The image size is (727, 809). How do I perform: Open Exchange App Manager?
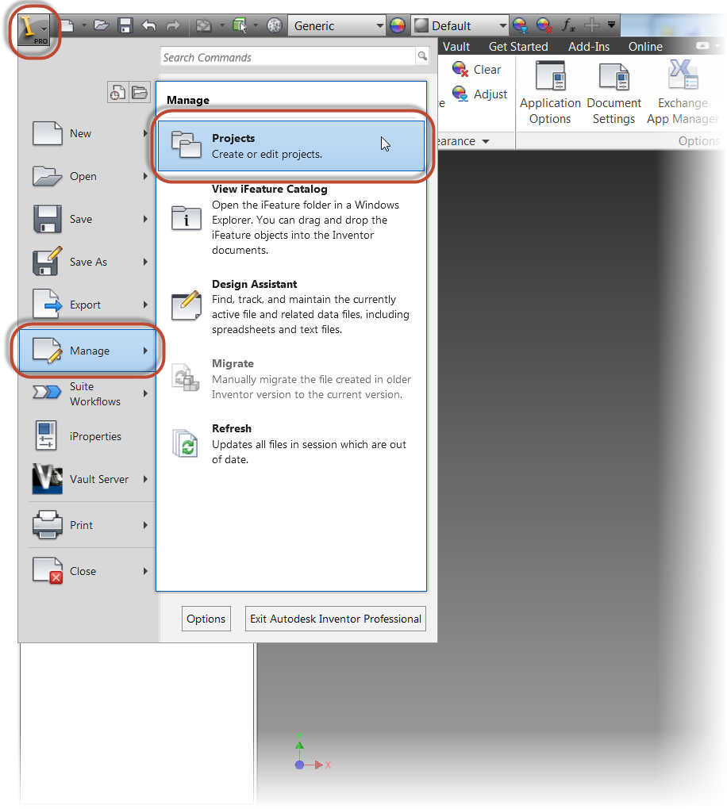(x=683, y=92)
